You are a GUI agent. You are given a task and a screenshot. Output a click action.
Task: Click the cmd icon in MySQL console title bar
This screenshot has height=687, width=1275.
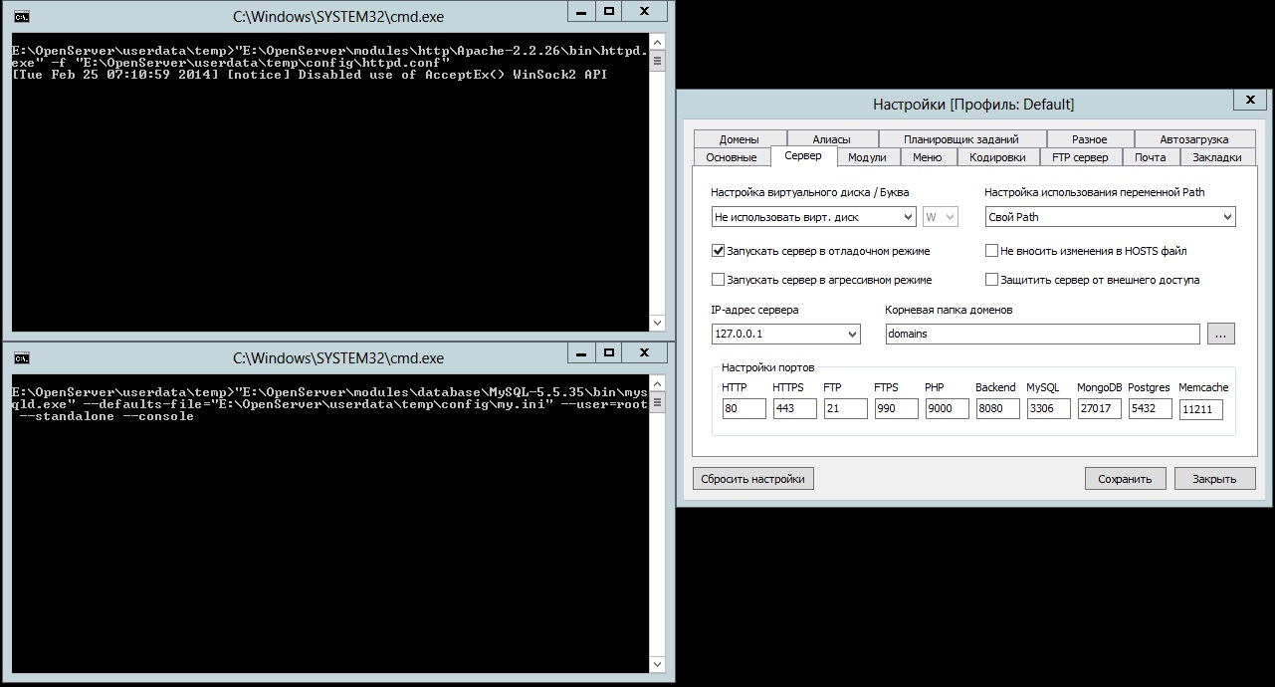[x=22, y=358]
